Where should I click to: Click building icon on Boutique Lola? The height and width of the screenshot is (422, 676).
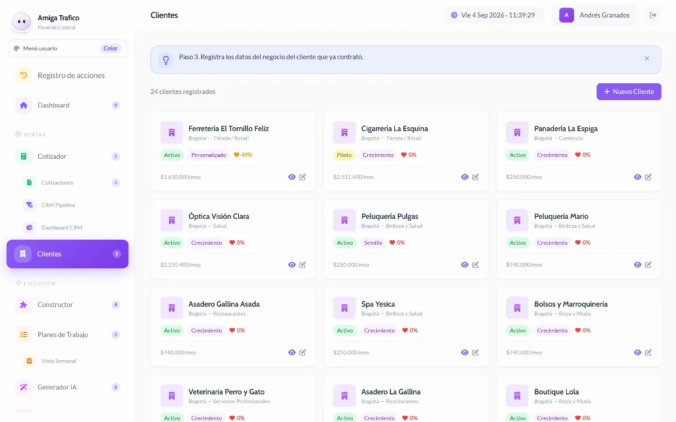click(518, 396)
